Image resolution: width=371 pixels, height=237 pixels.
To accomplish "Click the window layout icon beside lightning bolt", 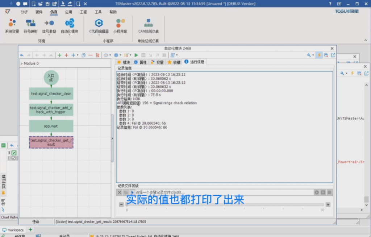I will [326, 55].
